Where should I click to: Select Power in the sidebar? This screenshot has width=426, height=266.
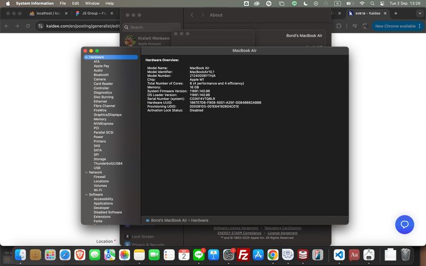(x=98, y=137)
